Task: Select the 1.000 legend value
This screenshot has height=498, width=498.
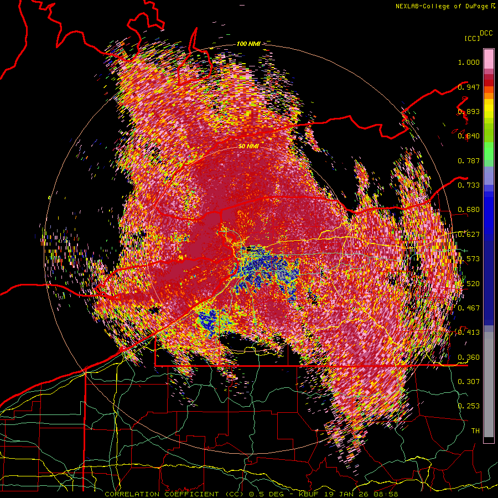Action: pos(469,62)
